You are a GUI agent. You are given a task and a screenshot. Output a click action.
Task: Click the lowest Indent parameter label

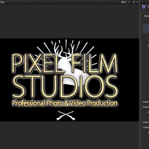[x=146, y=127]
